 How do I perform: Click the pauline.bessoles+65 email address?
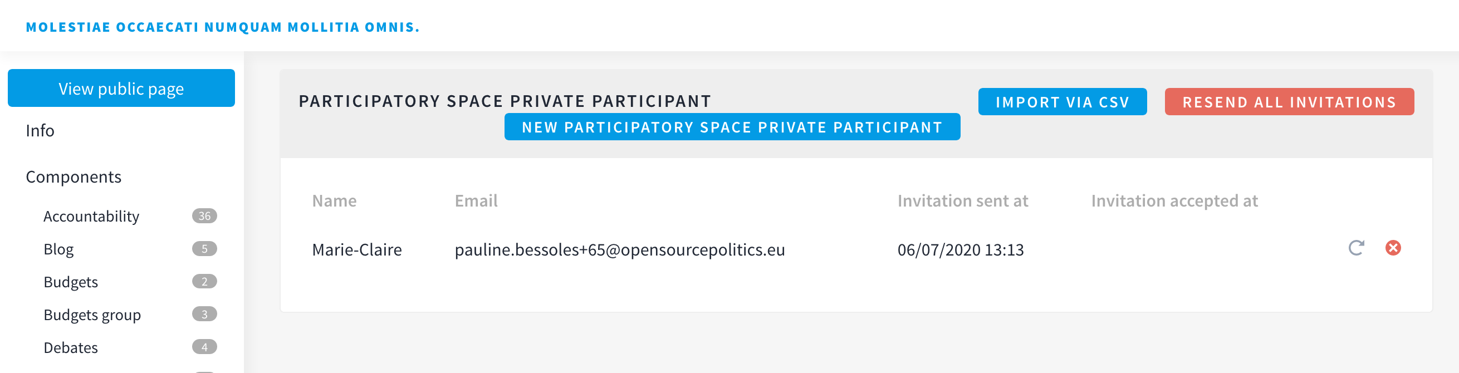[x=620, y=249]
